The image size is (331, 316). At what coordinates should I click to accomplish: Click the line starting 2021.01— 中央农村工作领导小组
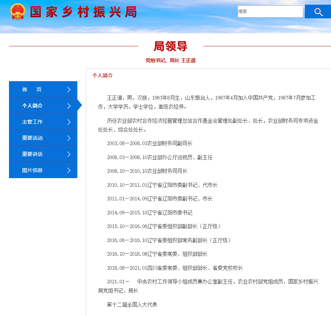pyautogui.click(x=208, y=286)
